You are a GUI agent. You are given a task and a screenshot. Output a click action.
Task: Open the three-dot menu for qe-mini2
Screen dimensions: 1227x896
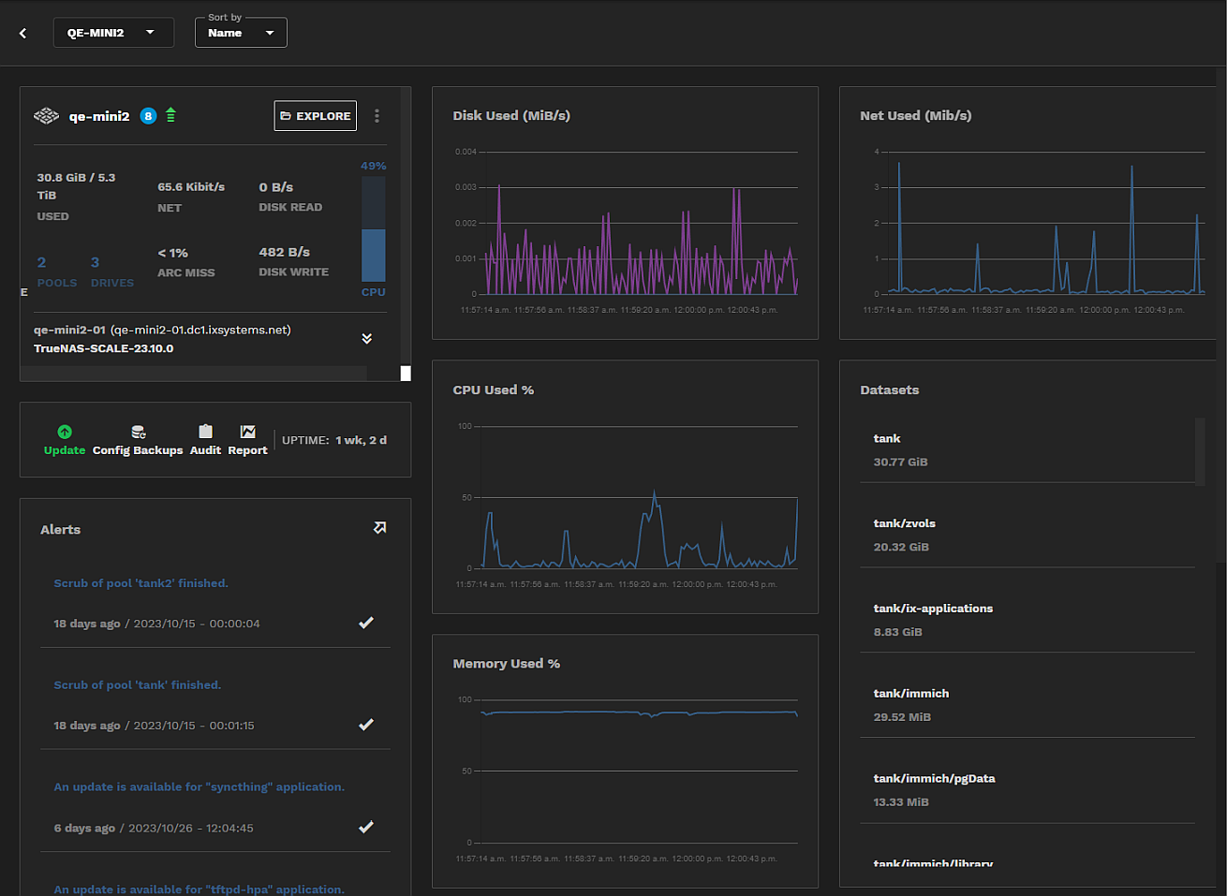coord(377,116)
